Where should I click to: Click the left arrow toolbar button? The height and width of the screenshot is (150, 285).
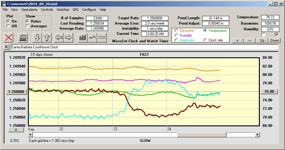click(x=59, y=37)
